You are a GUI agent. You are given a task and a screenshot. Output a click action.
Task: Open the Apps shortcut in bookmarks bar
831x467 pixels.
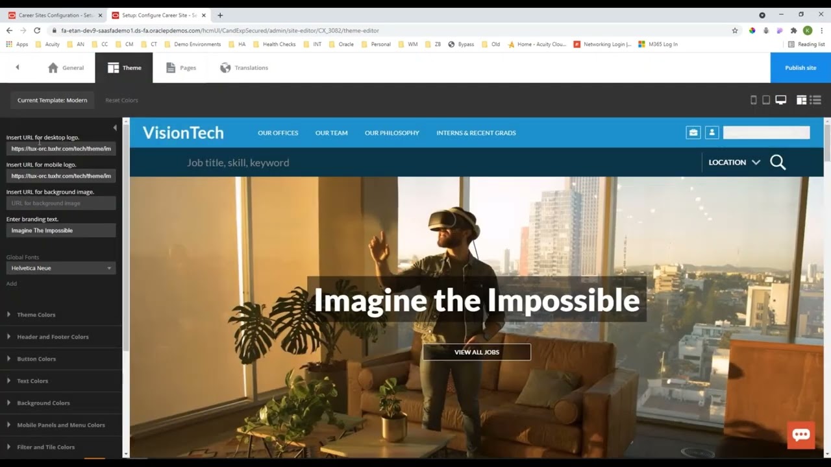(17, 44)
